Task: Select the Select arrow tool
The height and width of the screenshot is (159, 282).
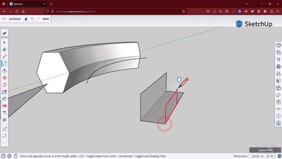Action: coord(4,42)
